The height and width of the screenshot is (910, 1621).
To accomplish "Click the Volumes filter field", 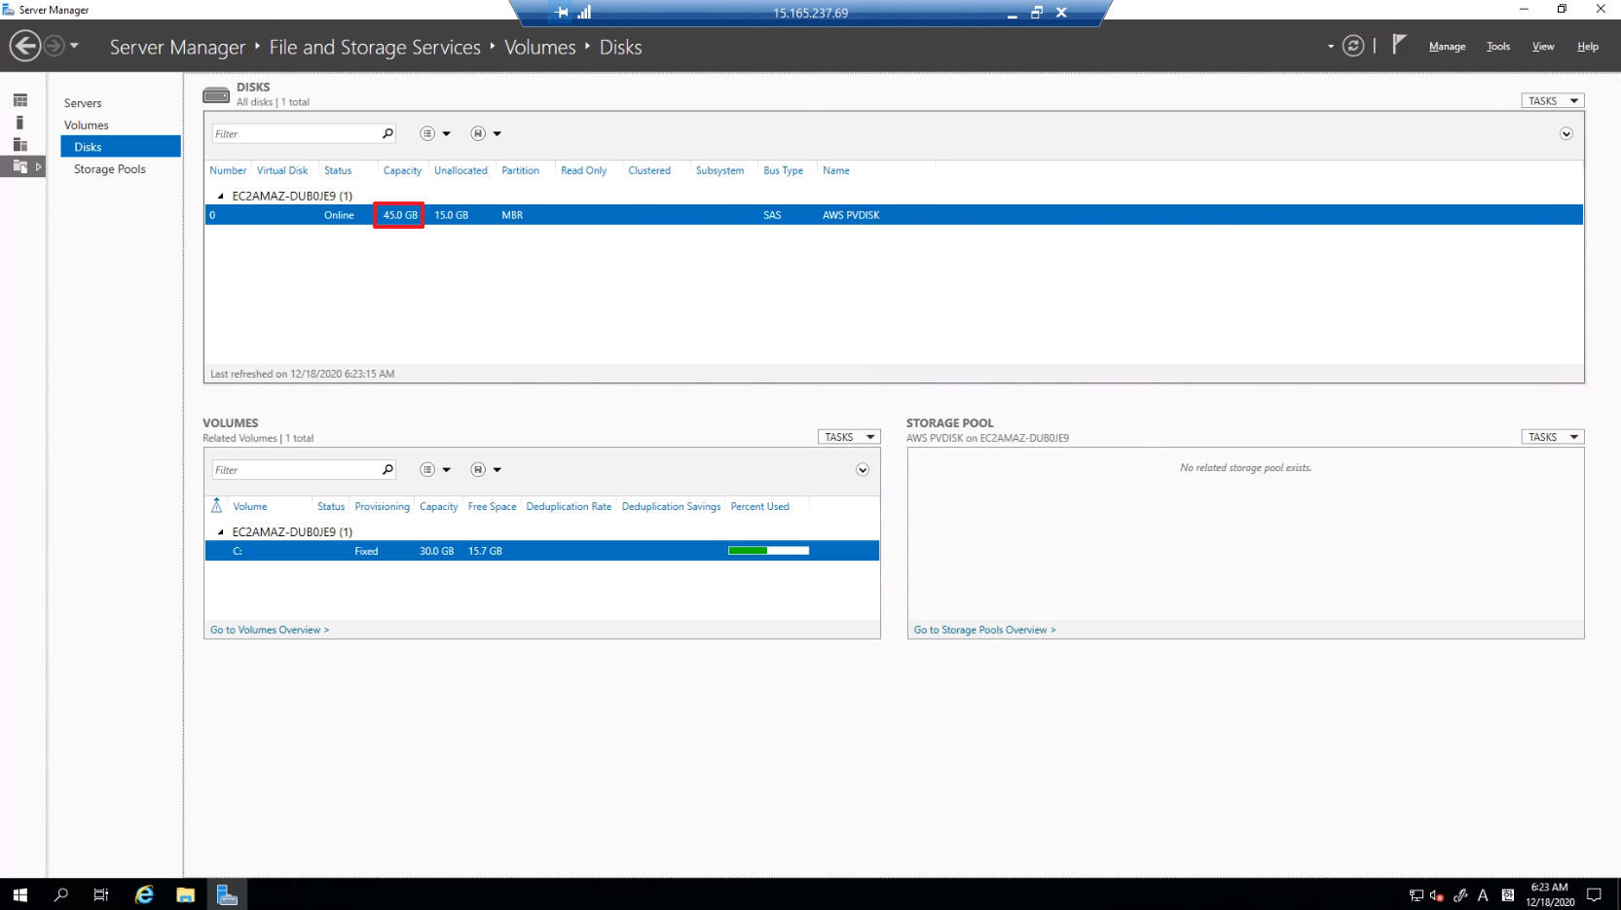I will tap(296, 470).
